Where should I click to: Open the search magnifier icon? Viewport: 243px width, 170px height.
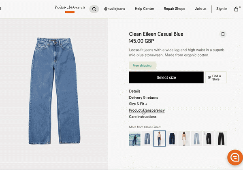click(94, 9)
